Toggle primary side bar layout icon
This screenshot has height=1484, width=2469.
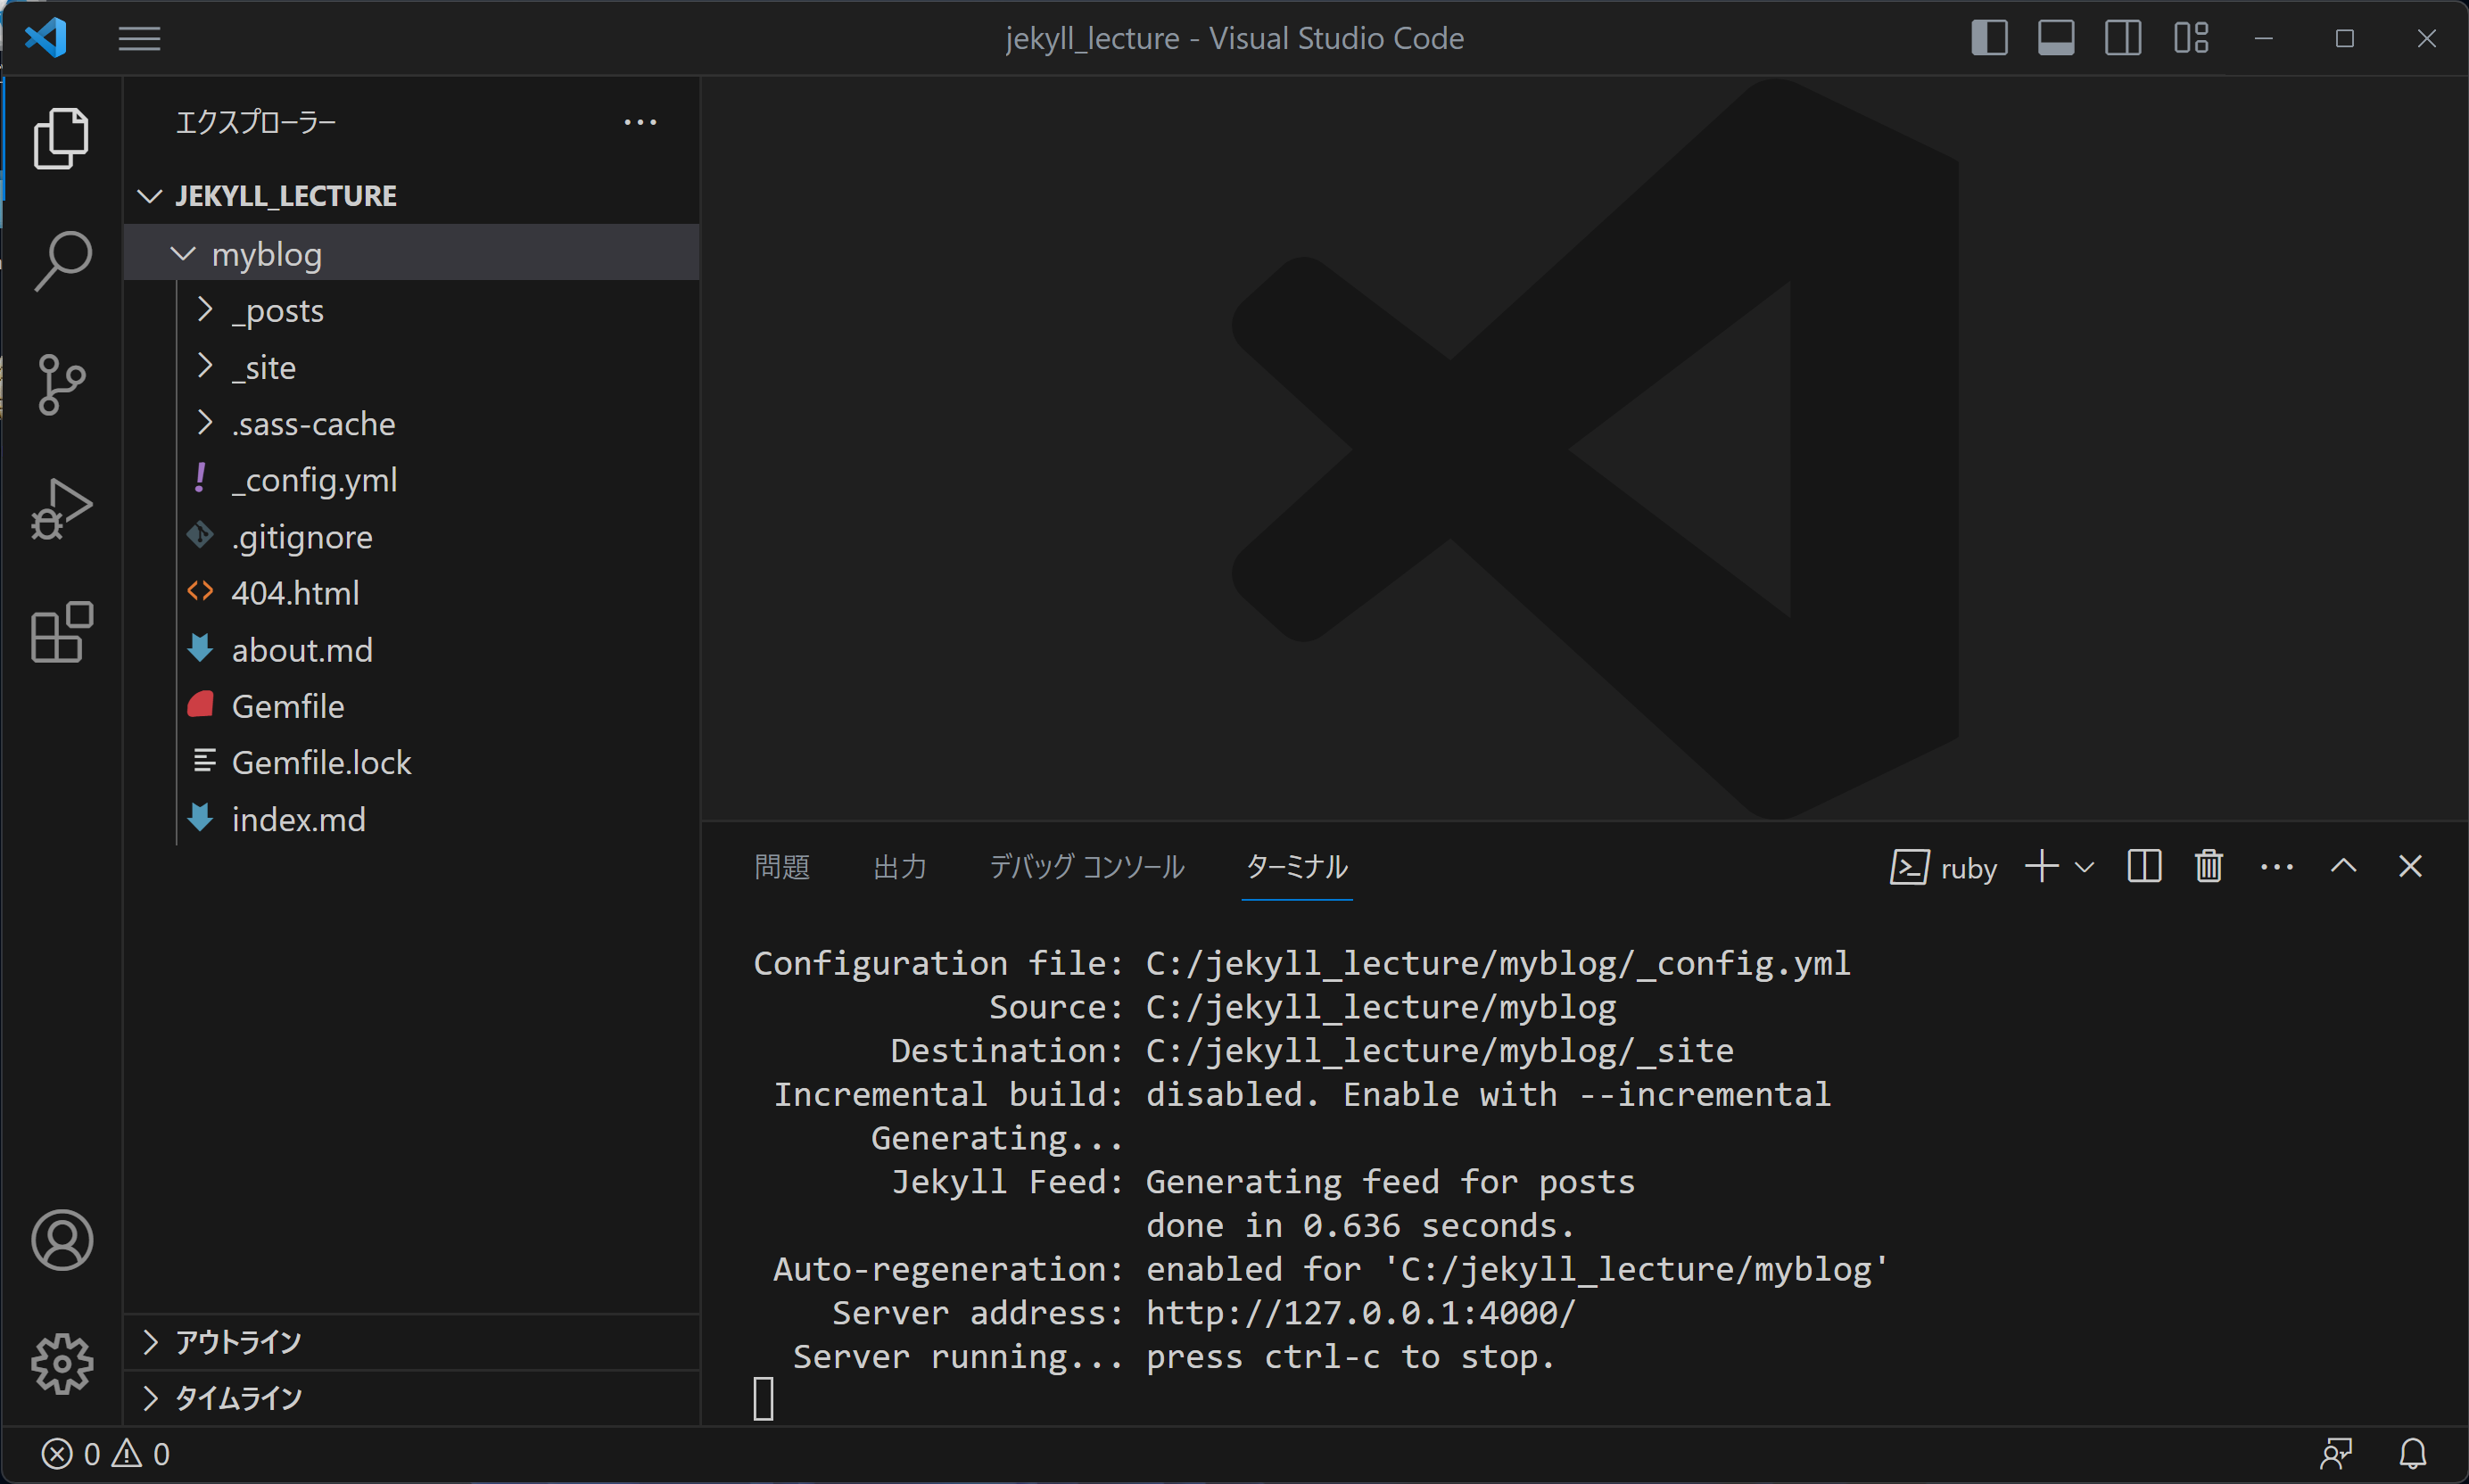(1989, 38)
